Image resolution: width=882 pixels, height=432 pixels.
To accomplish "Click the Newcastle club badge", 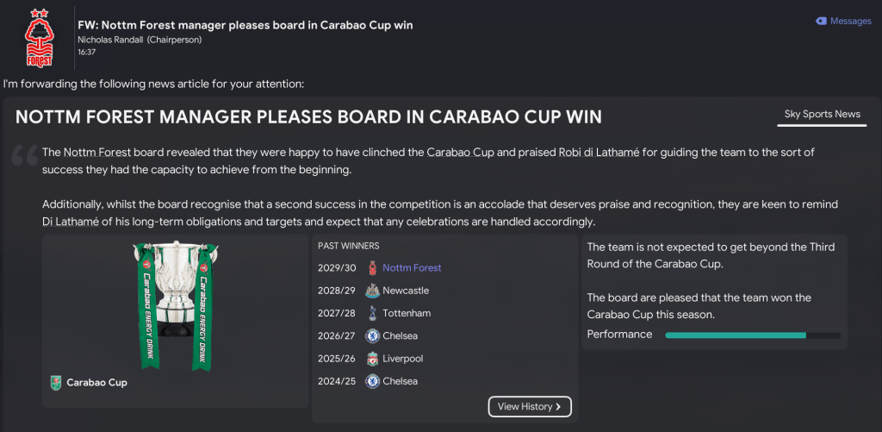I will click(x=372, y=291).
